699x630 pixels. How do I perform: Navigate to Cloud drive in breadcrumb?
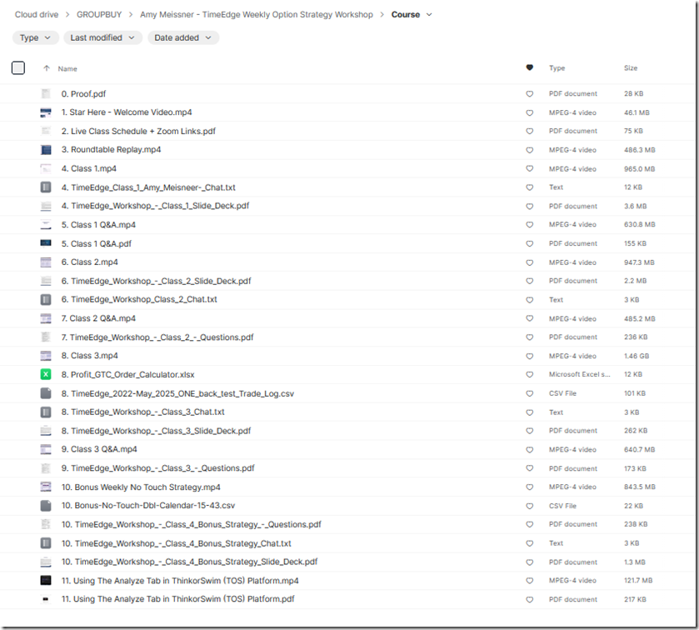click(x=37, y=15)
